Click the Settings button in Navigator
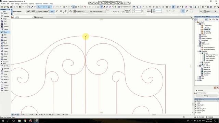 [x=206, y=96]
